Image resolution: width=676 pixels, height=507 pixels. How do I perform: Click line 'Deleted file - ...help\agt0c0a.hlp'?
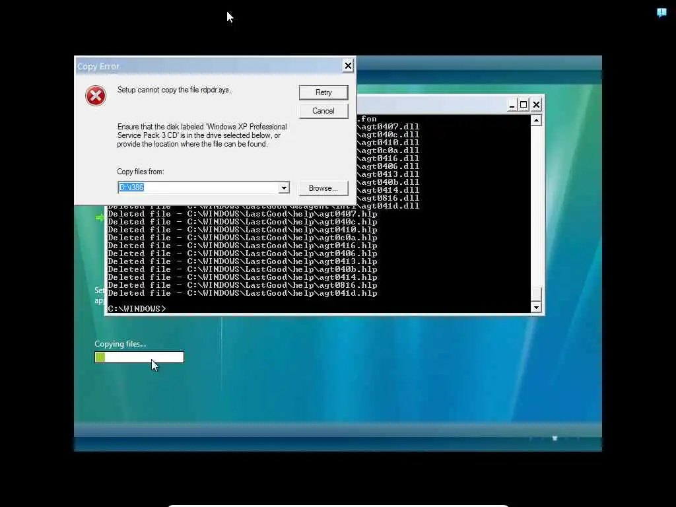tap(242, 238)
